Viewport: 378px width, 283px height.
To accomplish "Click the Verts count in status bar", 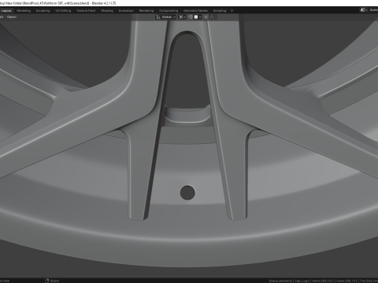I will [322, 281].
